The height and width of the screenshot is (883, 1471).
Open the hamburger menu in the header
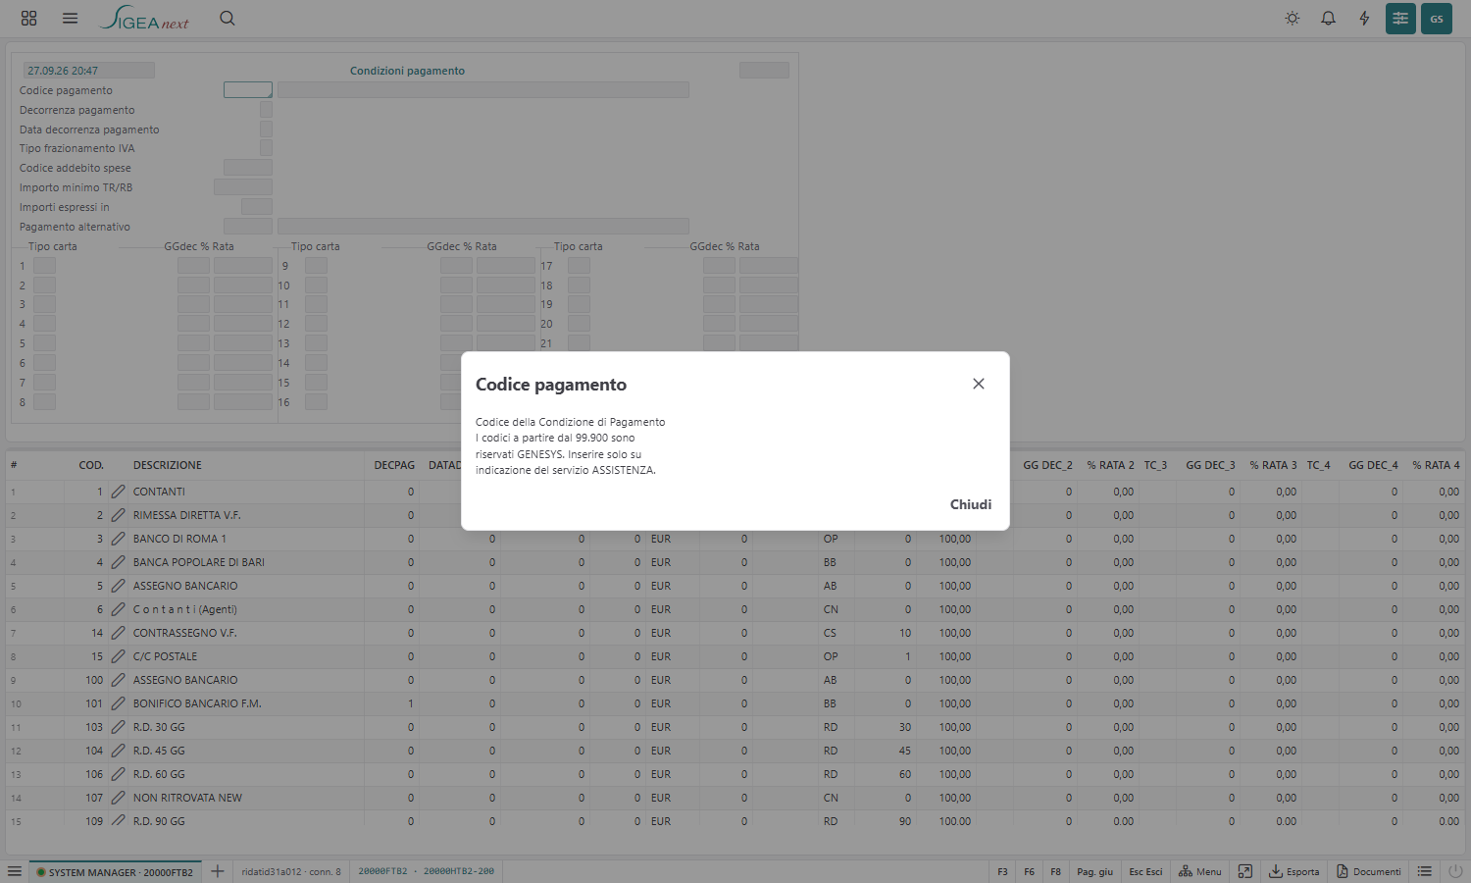(x=70, y=18)
